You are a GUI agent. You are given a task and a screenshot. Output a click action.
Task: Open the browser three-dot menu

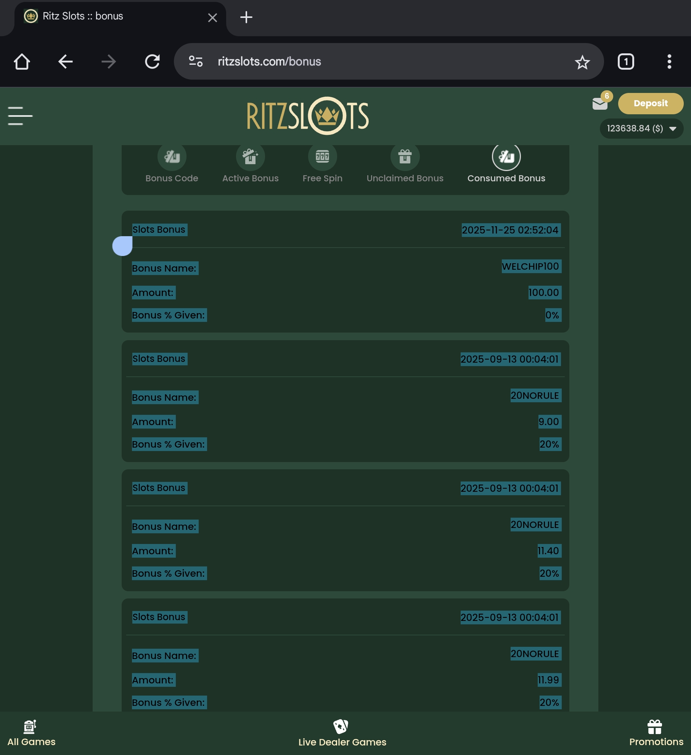tap(669, 62)
